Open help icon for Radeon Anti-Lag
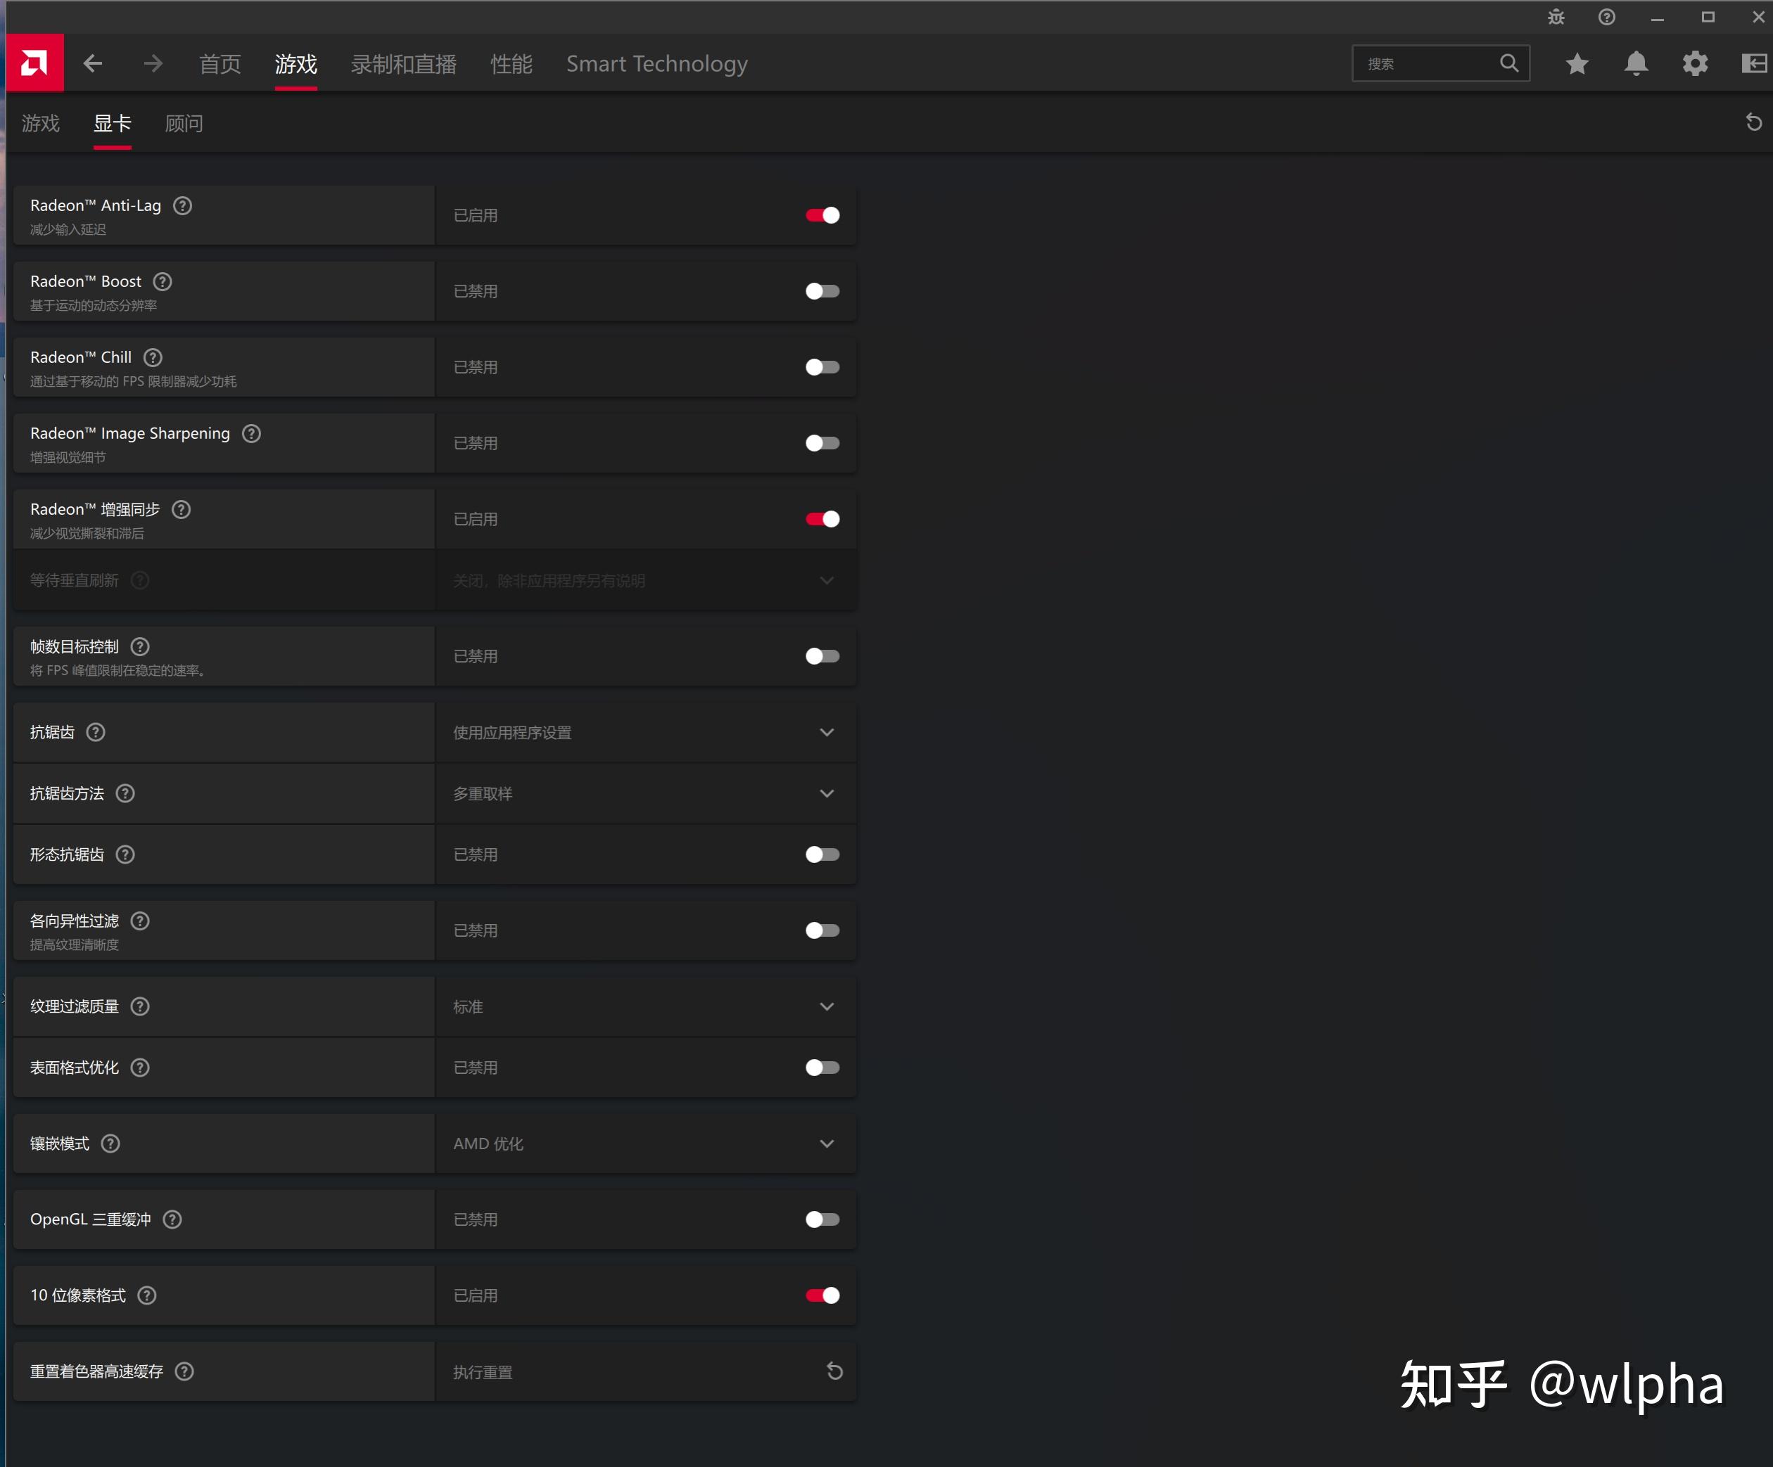Viewport: 1773px width, 1467px height. tap(182, 205)
